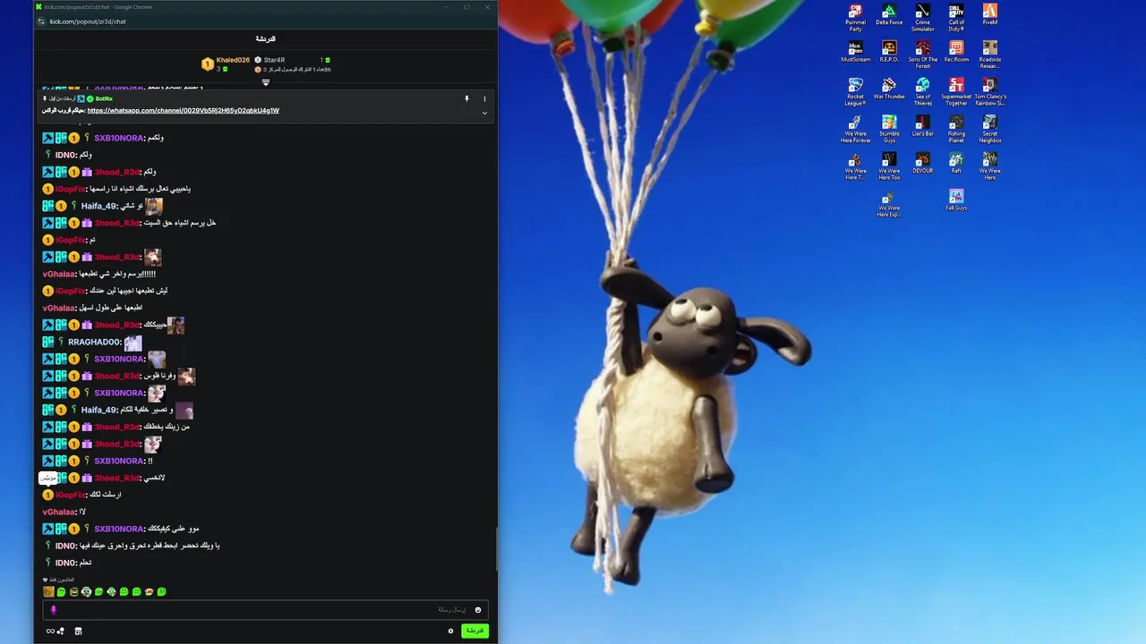The height and width of the screenshot is (644, 1146).
Task: Select the MustScream desktop icon
Action: (x=856, y=52)
